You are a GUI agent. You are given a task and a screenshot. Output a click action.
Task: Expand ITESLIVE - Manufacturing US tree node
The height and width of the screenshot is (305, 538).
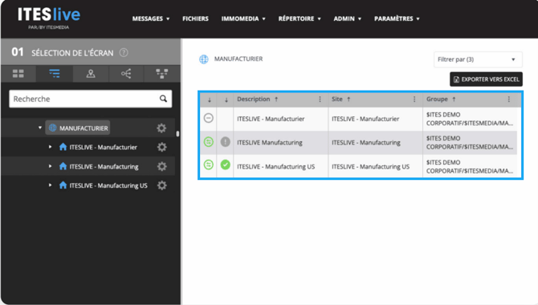click(x=50, y=185)
